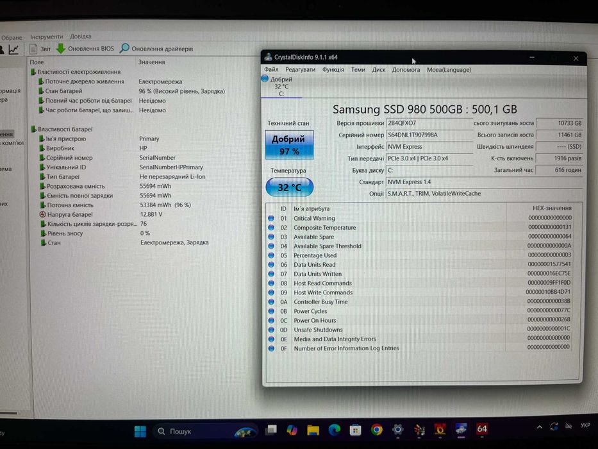
Task: Open the Обране menu in AIDA64 window
Action: coord(12,37)
